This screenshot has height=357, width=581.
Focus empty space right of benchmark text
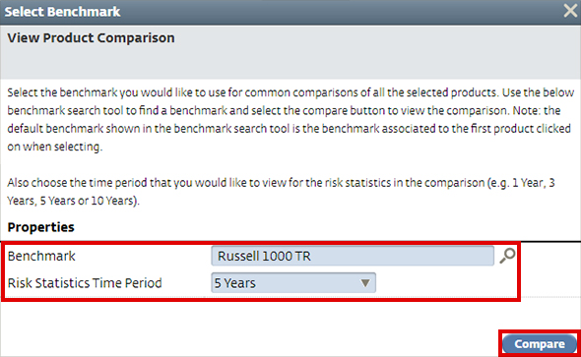(x=402, y=256)
